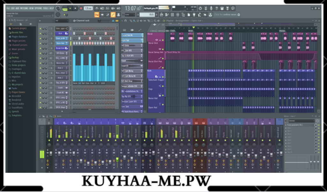Image resolution: width=327 pixels, height=192 pixels.
Task: Open the OPTIONS menu
Action: click(38, 8)
